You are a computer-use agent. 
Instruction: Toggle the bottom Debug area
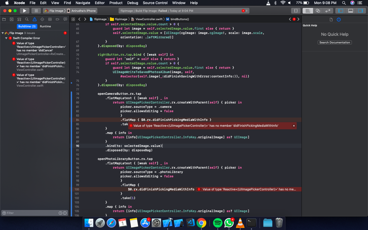[350, 10]
